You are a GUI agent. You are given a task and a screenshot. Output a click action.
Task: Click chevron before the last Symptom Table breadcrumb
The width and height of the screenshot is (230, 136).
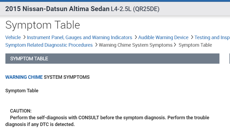pyautogui.click(x=175, y=45)
